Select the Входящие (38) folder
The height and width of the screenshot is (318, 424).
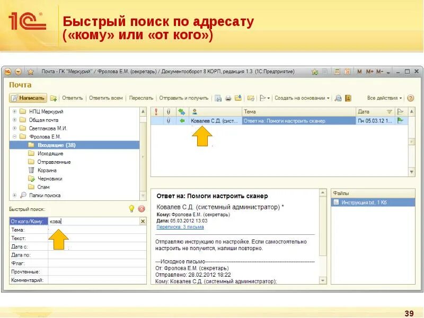74,145
